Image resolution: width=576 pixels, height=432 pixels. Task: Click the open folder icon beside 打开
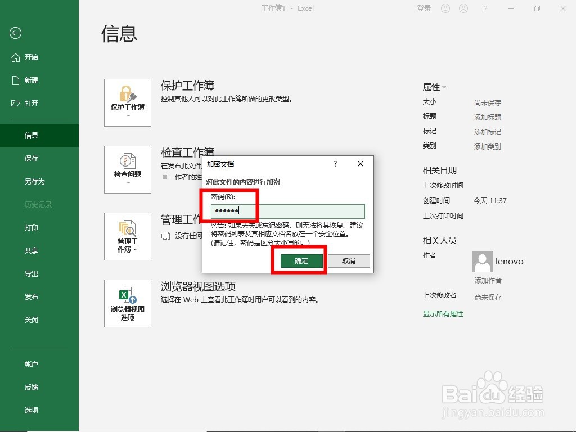coord(15,103)
